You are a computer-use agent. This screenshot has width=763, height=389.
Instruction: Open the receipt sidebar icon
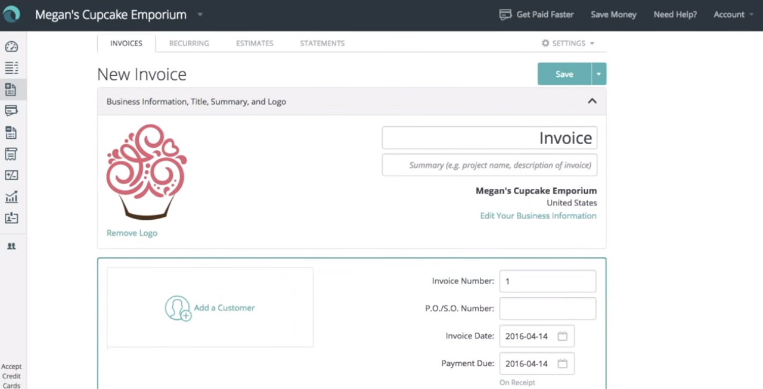(11, 154)
